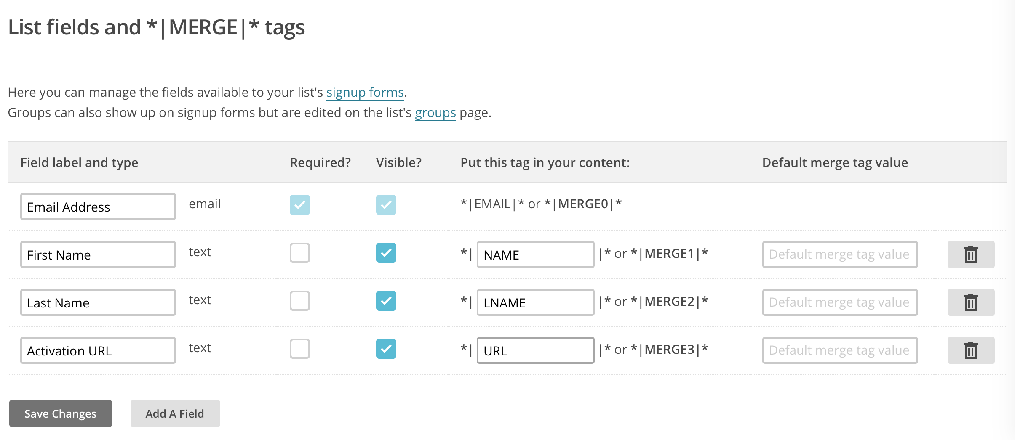Click the Add A Field button
This screenshot has width=1015, height=440.
click(x=175, y=413)
